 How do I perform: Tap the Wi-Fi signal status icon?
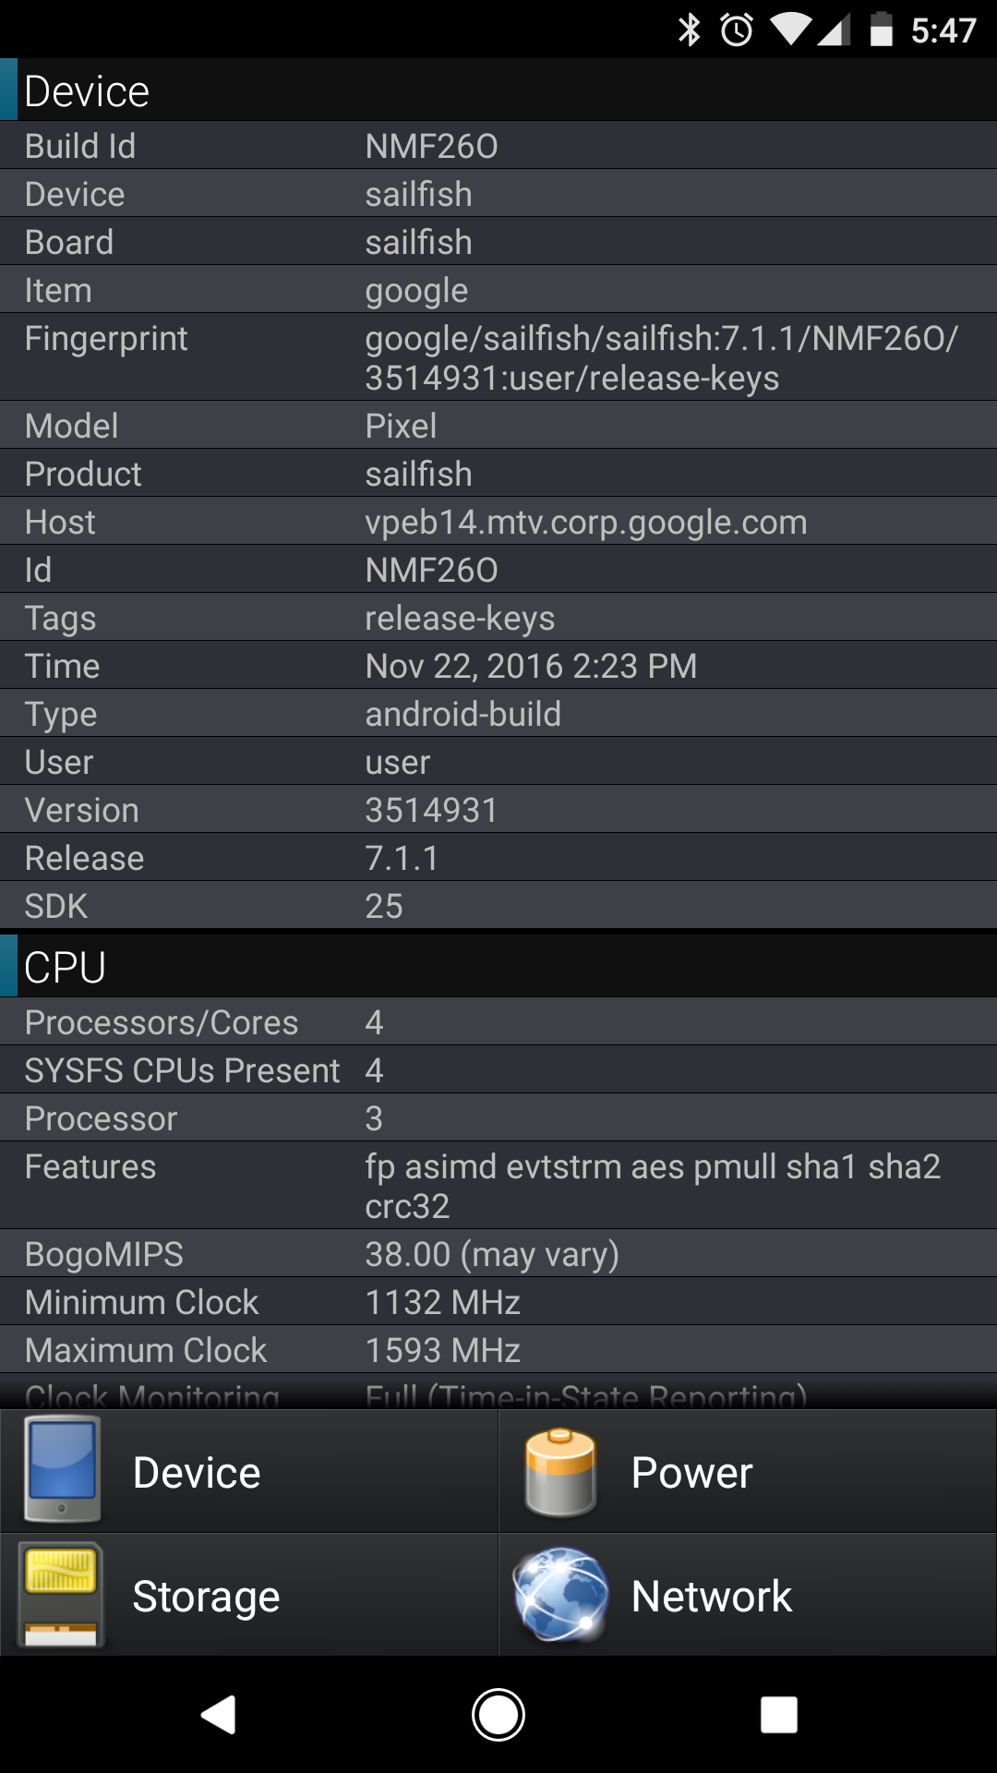(x=791, y=30)
